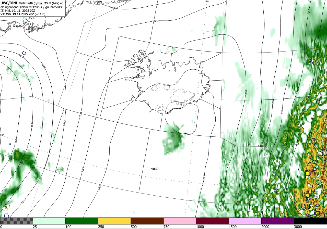Click the legend tick label "3000"
Screen dimensions: 327x229
[x=298, y=227]
